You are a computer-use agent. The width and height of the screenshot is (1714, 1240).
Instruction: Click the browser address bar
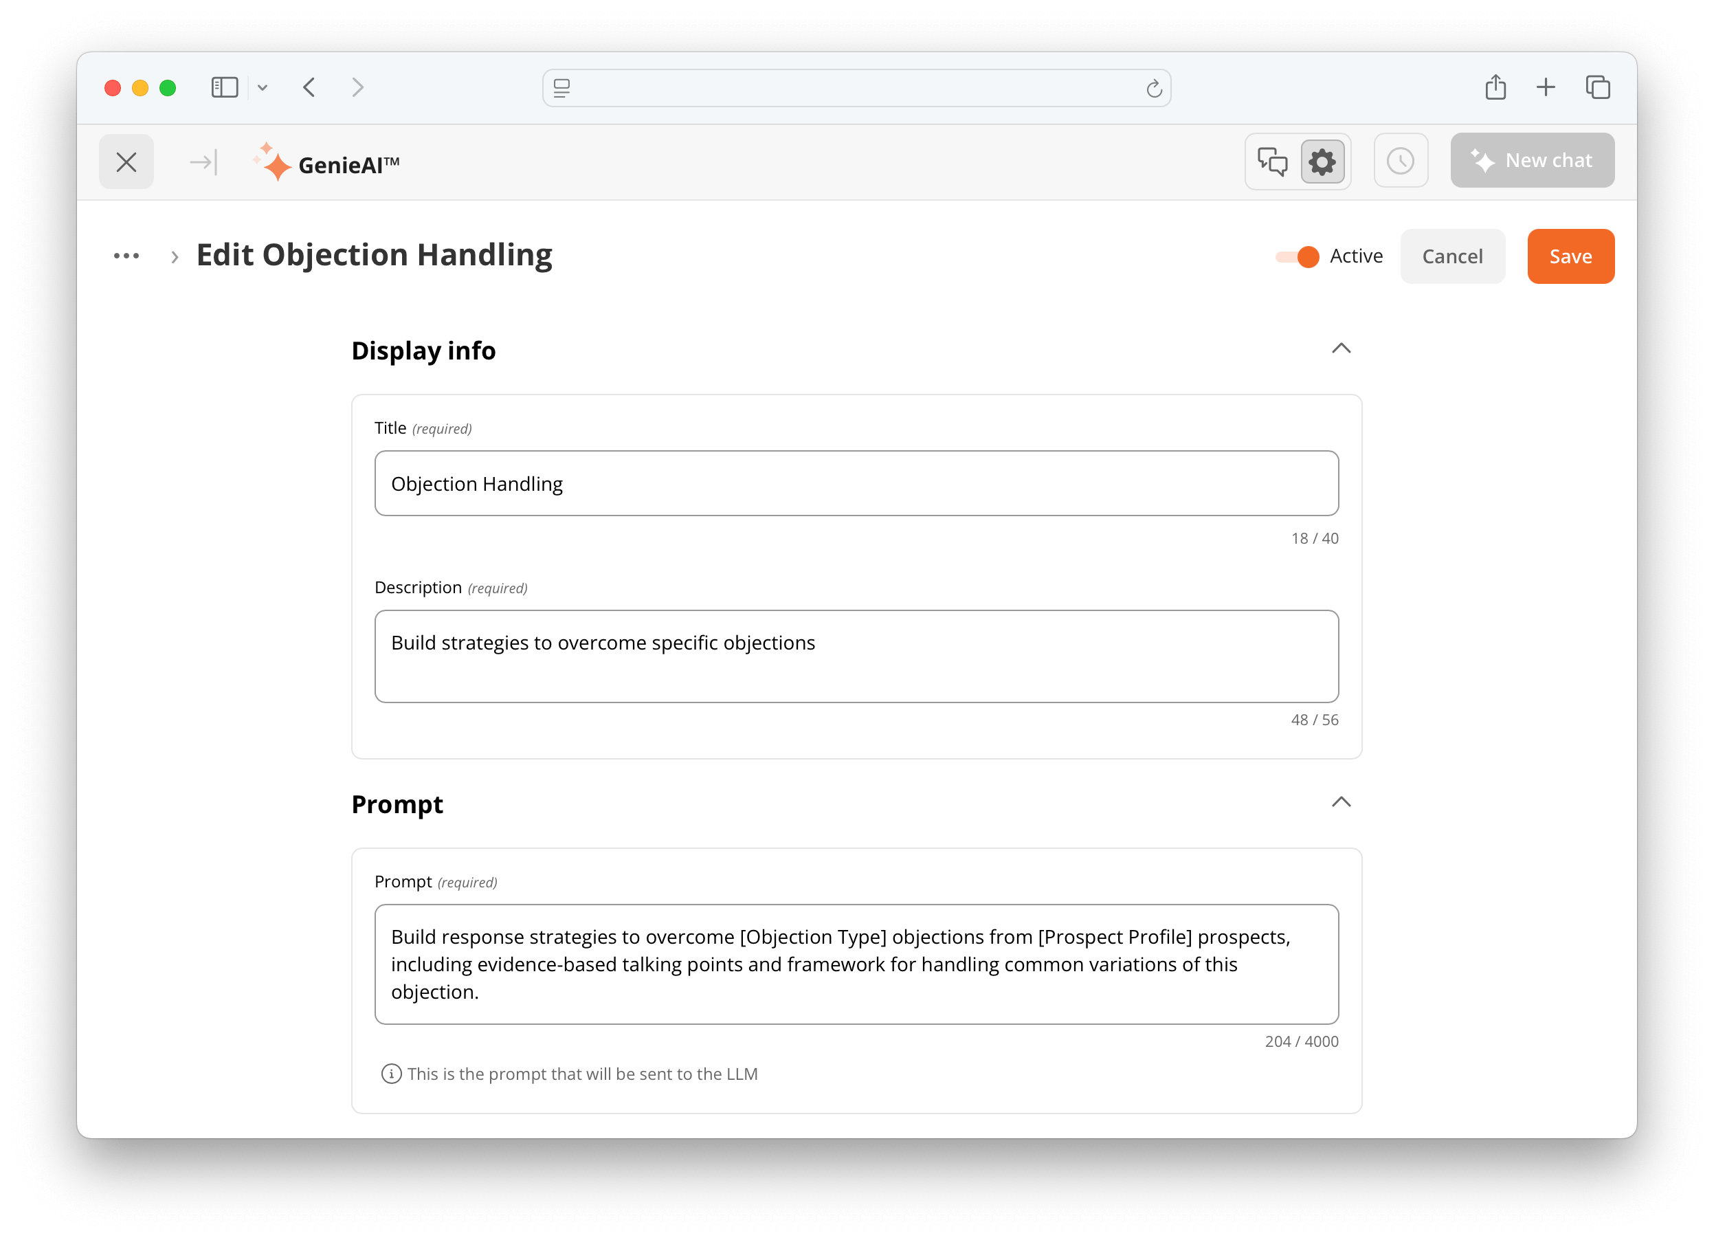(856, 88)
